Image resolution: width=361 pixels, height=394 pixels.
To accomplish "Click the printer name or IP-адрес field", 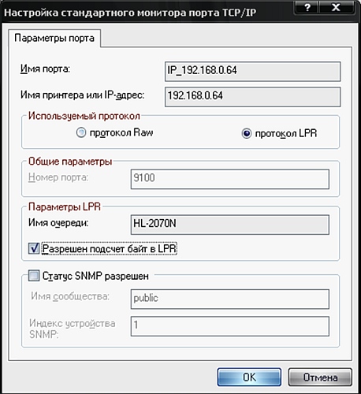I will pos(253,97).
